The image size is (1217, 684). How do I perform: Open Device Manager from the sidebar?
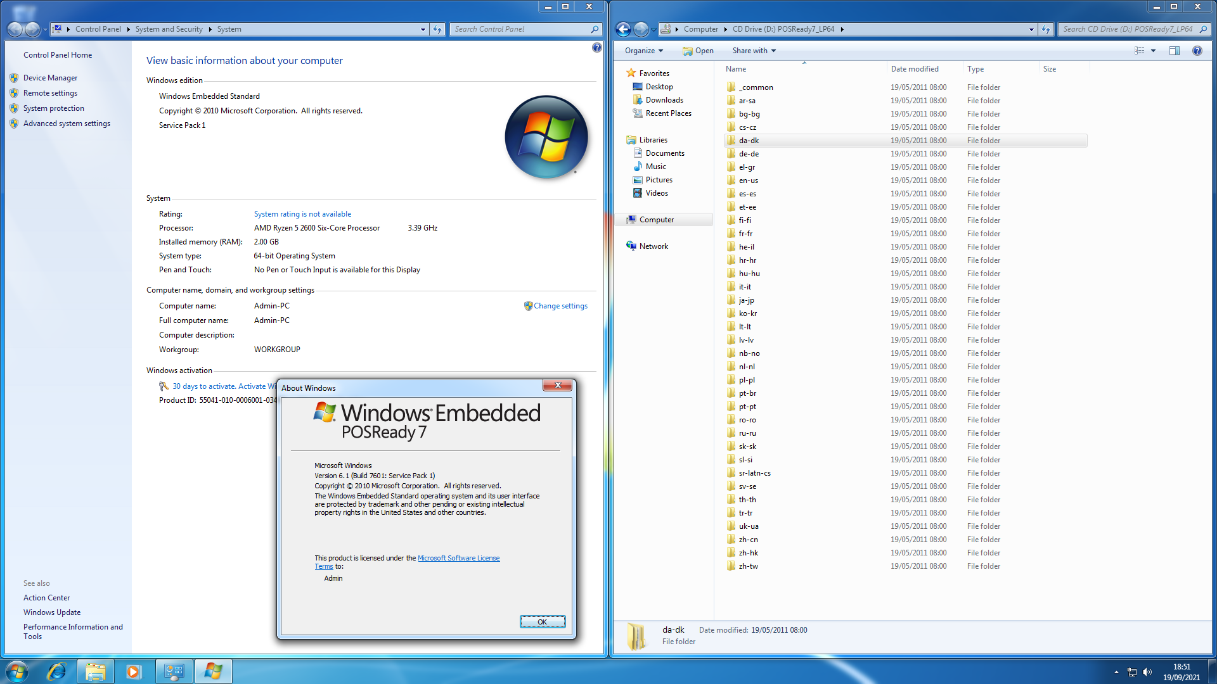(50, 78)
